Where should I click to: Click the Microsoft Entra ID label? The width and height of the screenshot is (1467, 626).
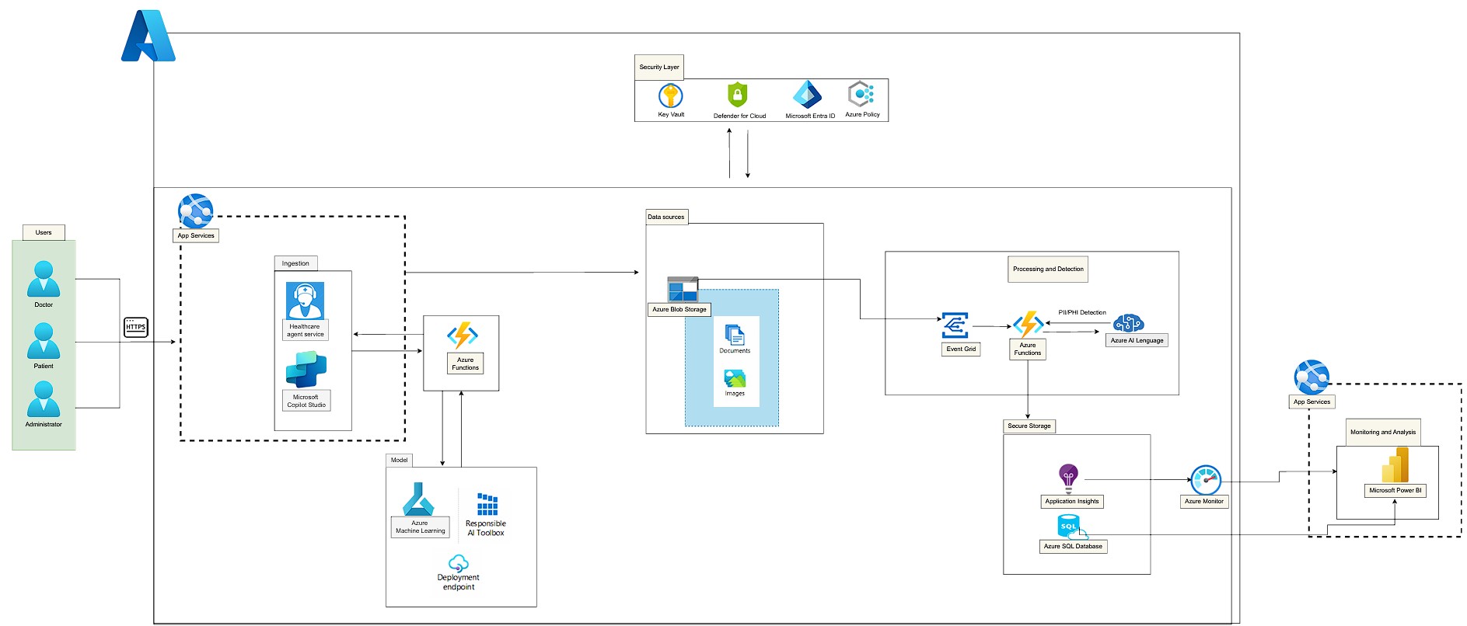coord(810,116)
